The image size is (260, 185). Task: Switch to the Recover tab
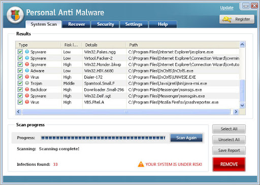coord(76,24)
